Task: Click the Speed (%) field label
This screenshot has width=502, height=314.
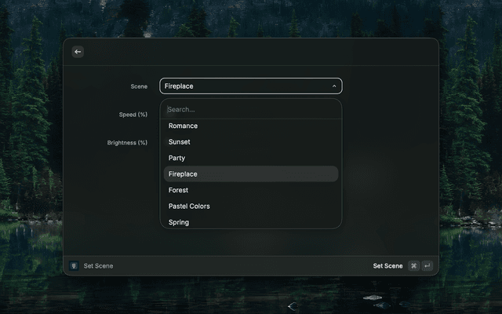Action: coord(133,115)
